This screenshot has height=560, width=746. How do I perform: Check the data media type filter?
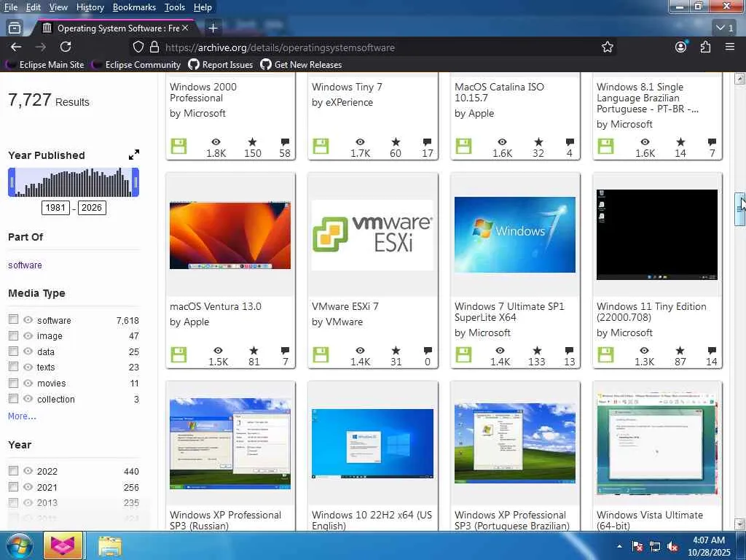tap(13, 351)
